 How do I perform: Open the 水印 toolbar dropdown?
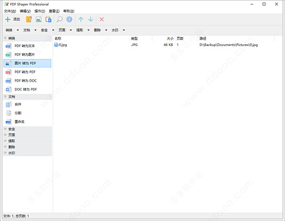(x=124, y=30)
